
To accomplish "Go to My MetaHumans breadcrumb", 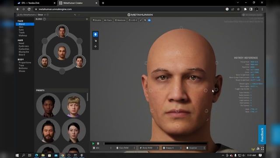I will 26,14.
